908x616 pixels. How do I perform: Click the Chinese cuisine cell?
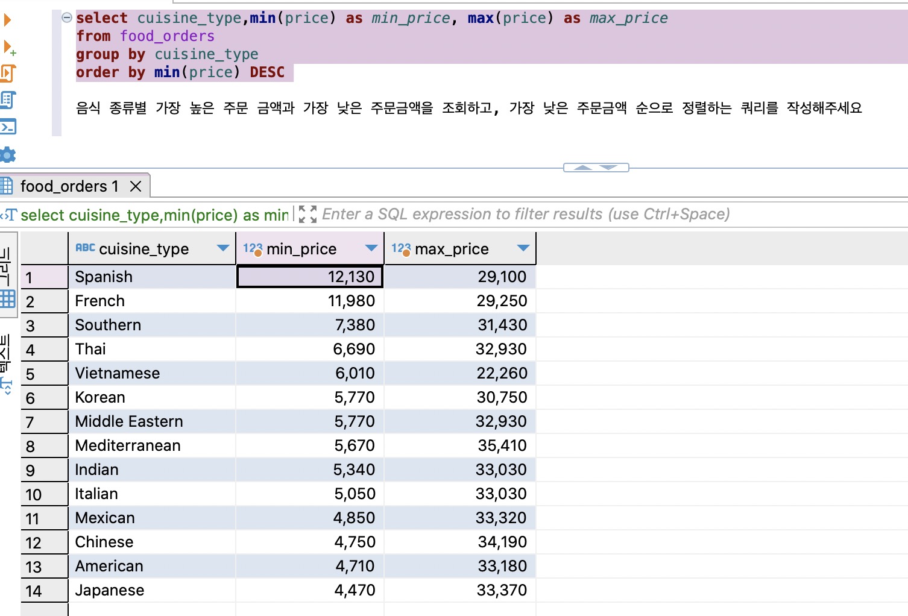coord(151,542)
